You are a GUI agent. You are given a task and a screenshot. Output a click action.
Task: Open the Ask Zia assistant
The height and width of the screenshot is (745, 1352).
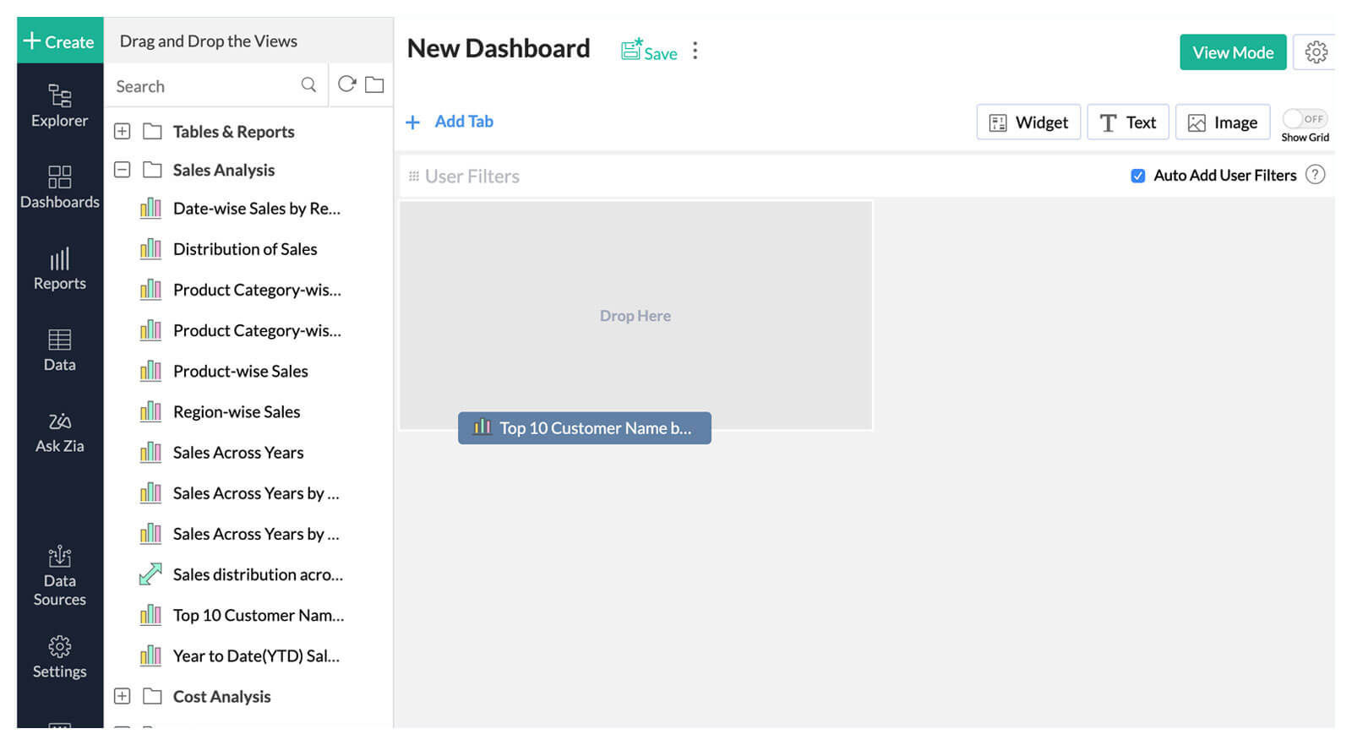pyautogui.click(x=59, y=432)
